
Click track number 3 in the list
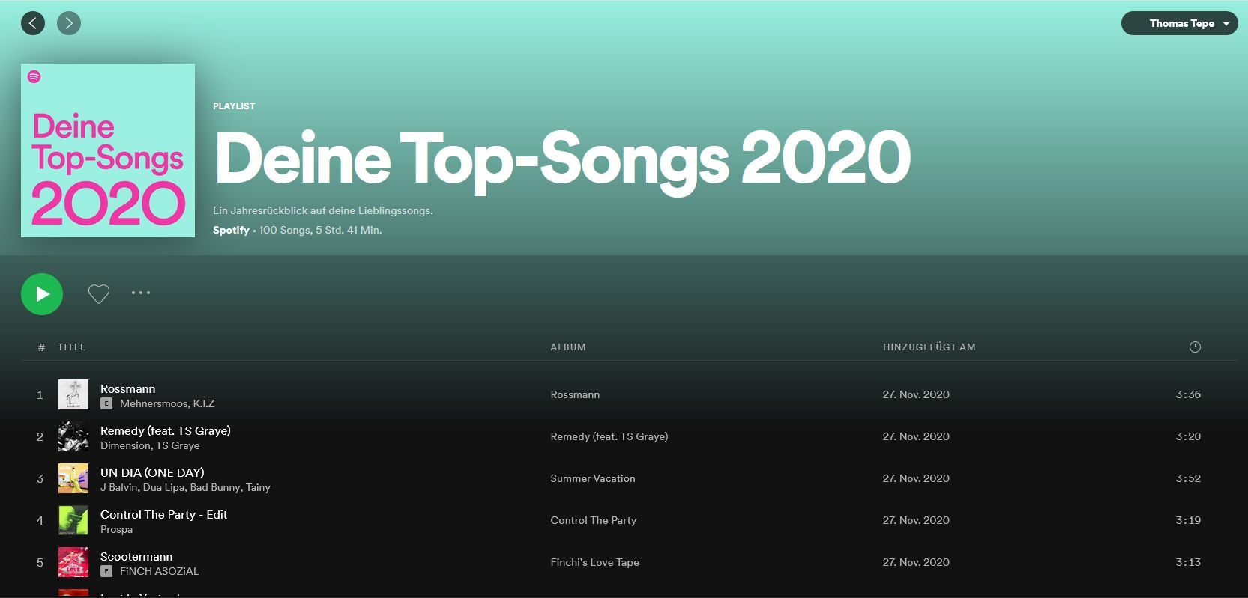pyautogui.click(x=40, y=478)
